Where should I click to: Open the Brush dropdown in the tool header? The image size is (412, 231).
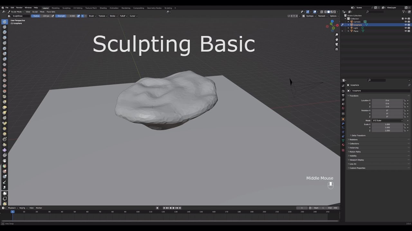[x=92, y=16]
